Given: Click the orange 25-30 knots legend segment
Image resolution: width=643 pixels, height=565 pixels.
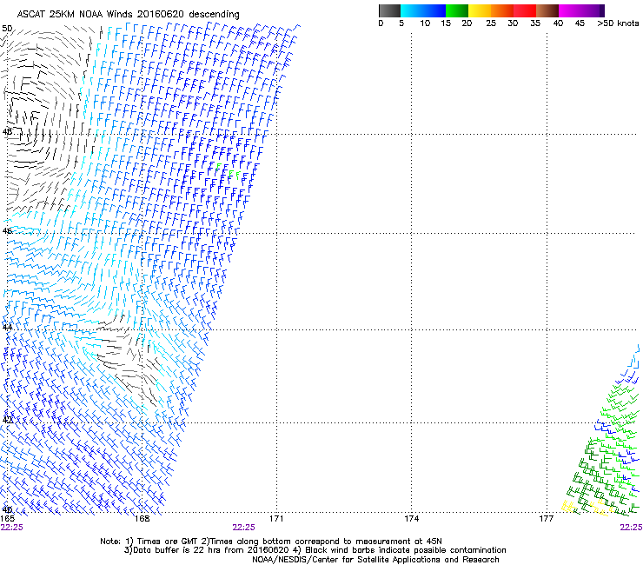Looking at the screenshot, I should pyautogui.click(x=502, y=10).
